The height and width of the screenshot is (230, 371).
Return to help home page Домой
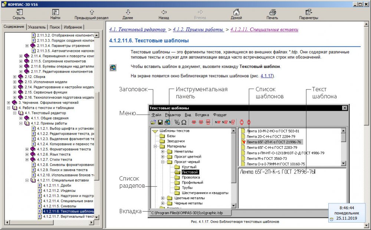[236, 14]
